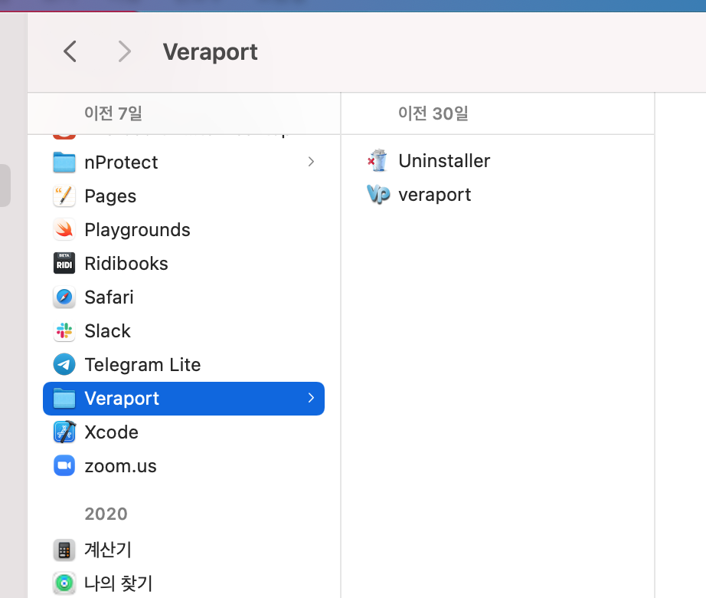Click the Veraport row chevron
Screen dimensions: 706x598
click(x=311, y=397)
